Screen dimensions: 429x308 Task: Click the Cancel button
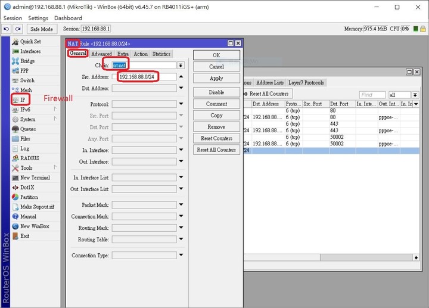216,67
